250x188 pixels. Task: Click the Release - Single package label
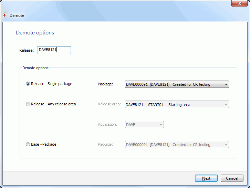pos(52,84)
